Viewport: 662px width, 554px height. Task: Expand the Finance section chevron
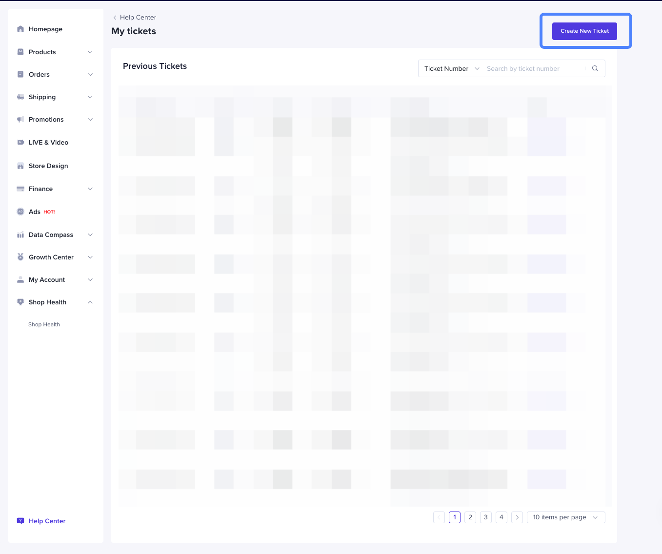[90, 189]
